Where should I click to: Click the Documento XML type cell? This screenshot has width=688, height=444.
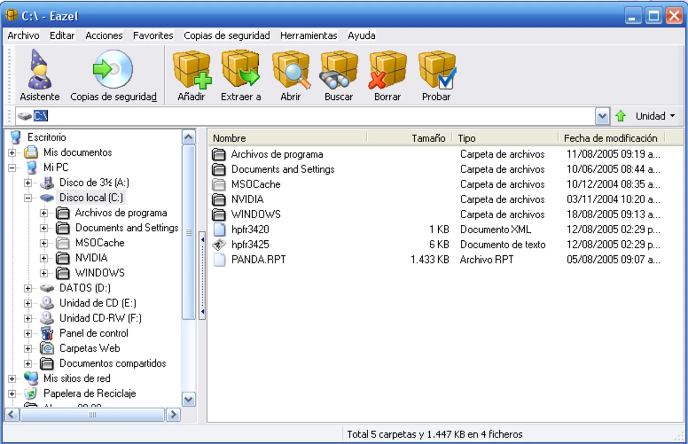[495, 229]
